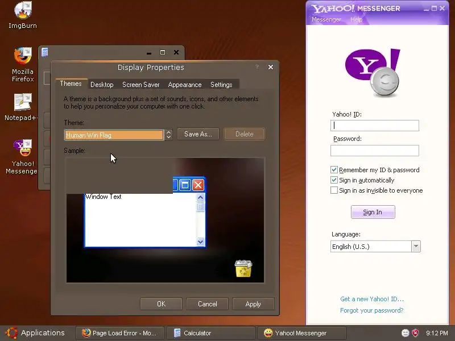Switch to the Screen Saver tab
This screenshot has width=455, height=341.
(140, 85)
